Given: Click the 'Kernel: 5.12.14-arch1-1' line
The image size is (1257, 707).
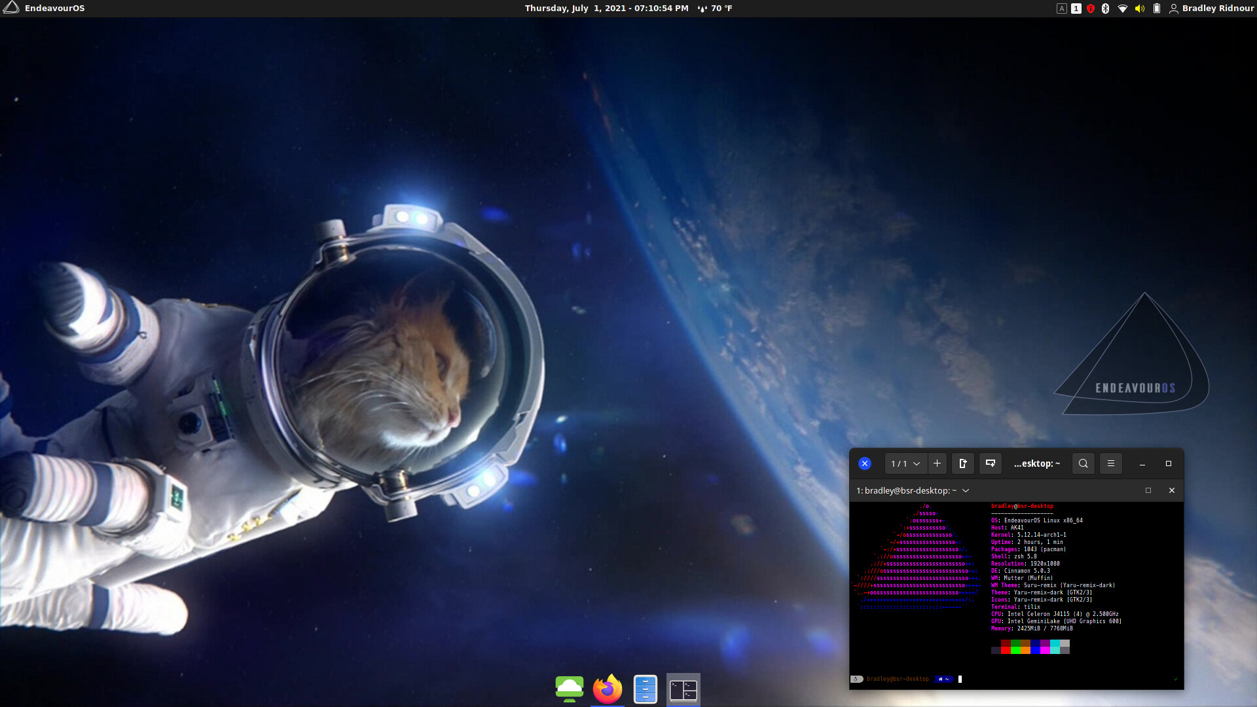Looking at the screenshot, I should [1029, 535].
